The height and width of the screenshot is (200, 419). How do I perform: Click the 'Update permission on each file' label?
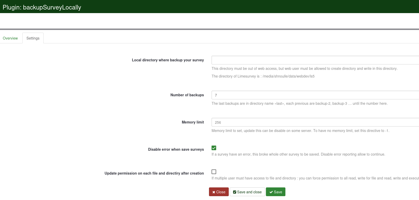(154, 173)
